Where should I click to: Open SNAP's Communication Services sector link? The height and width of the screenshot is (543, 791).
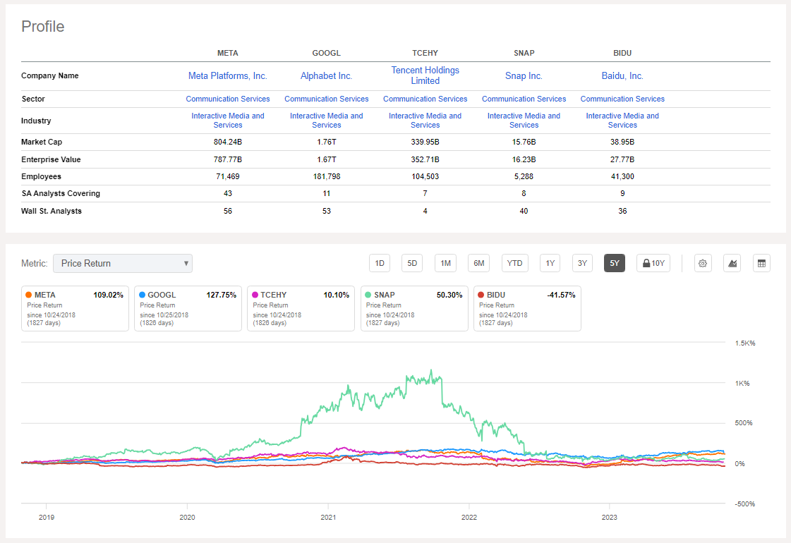[524, 99]
